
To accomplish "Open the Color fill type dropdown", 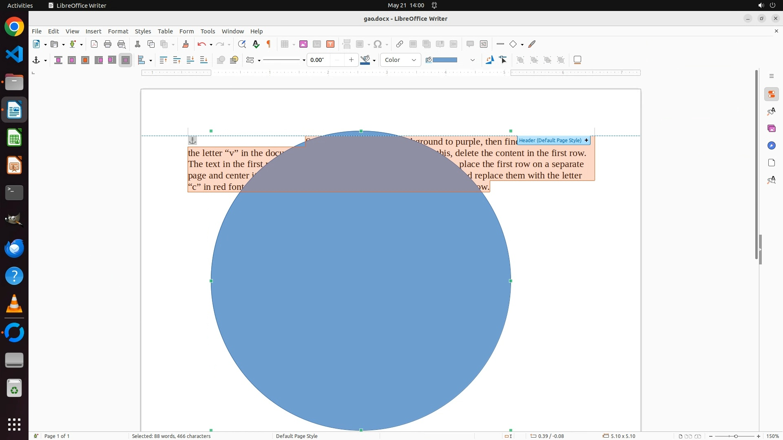I will tap(400, 60).
